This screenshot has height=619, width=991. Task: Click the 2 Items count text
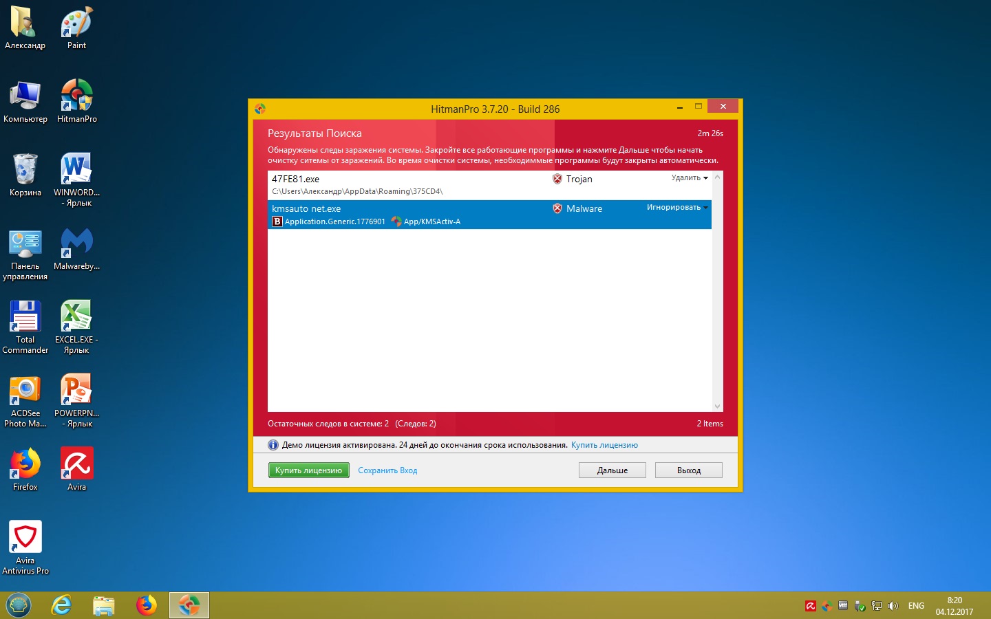710,424
